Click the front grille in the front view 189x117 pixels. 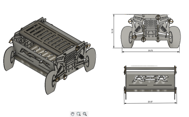click(x=151, y=23)
